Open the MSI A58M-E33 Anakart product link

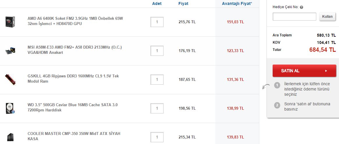[x=75, y=50]
